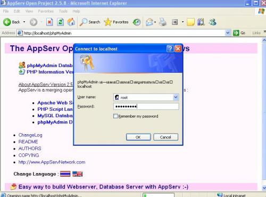
Task: Open Search pane in toolbar
Action: tap(90, 22)
